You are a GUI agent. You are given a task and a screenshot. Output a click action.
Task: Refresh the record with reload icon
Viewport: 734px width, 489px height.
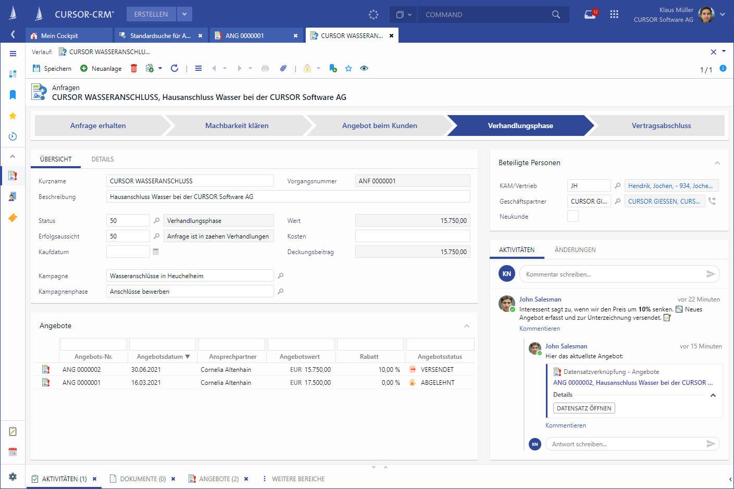pyautogui.click(x=175, y=68)
